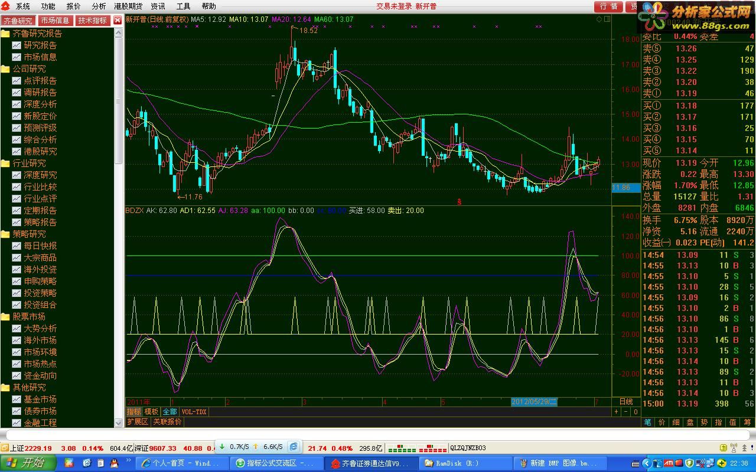Click the 新股定价 chart icon
The image size is (756, 472).
(17, 116)
